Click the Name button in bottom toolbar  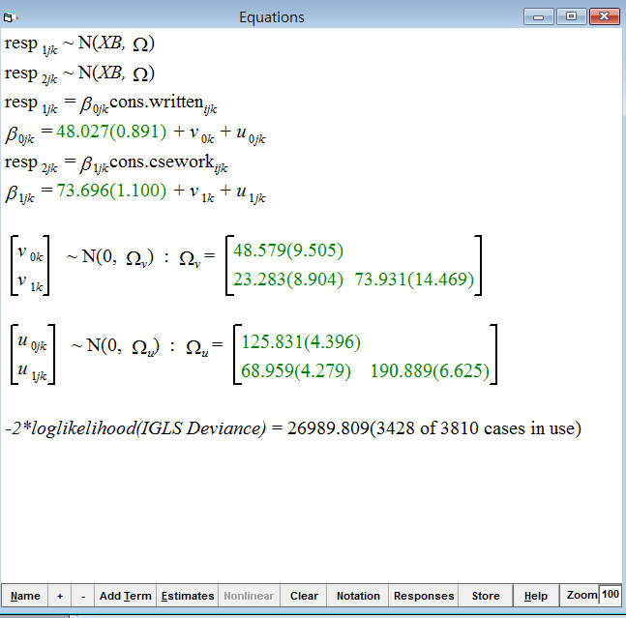pyautogui.click(x=25, y=596)
